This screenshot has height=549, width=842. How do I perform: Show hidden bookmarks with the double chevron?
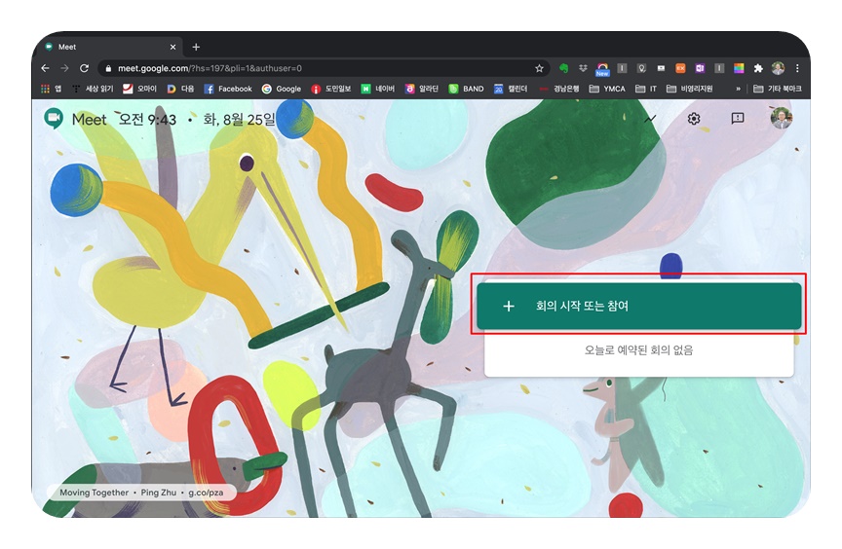[x=738, y=89]
